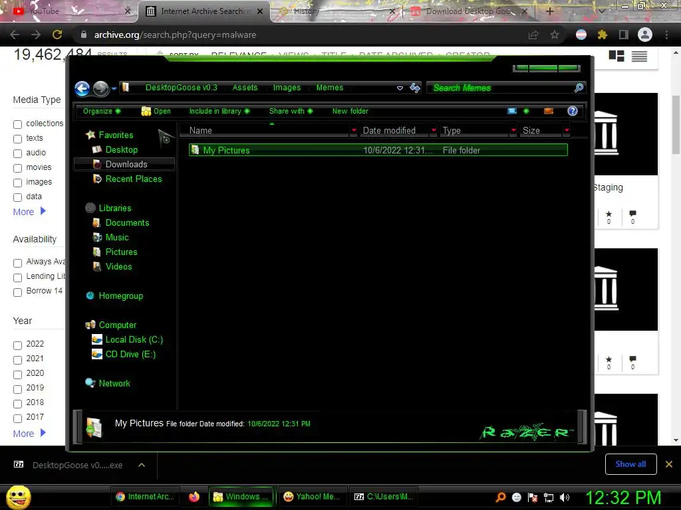Image resolution: width=681 pixels, height=510 pixels.
Task: Check the Borrow 14 availability box
Action: point(17,292)
